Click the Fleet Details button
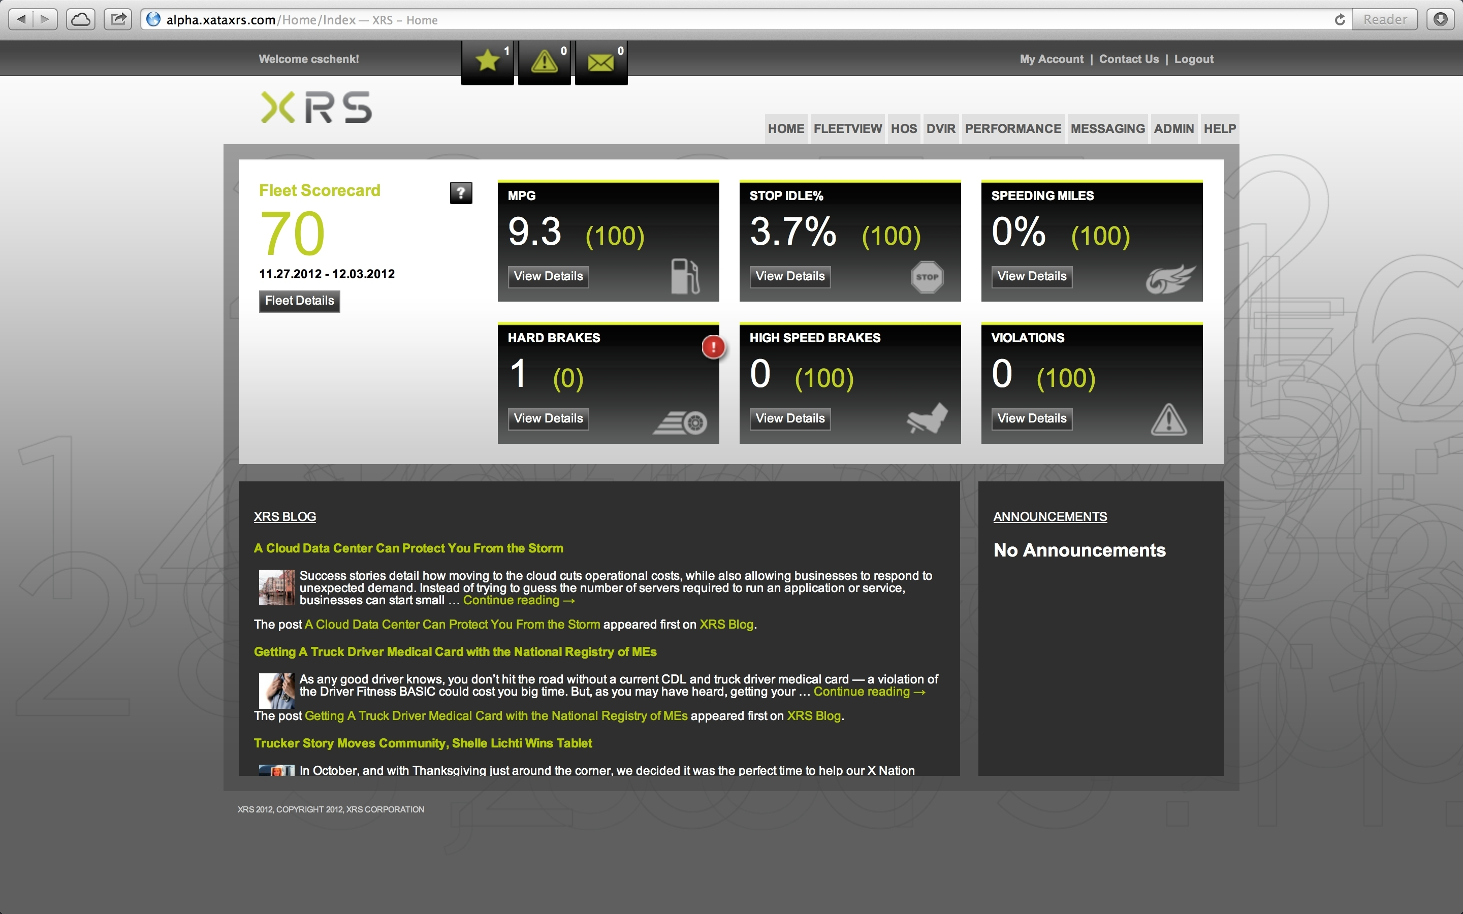This screenshot has width=1463, height=914. (x=299, y=301)
